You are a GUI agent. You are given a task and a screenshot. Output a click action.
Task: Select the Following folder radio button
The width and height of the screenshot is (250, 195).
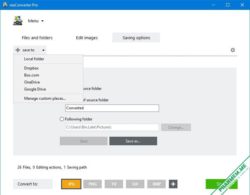pos(62,119)
